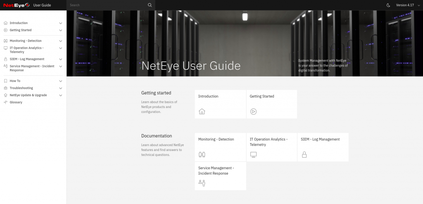Expand the SIEM - Log Management sidebar chevron
The height and width of the screenshot is (204, 423).
coord(61,59)
